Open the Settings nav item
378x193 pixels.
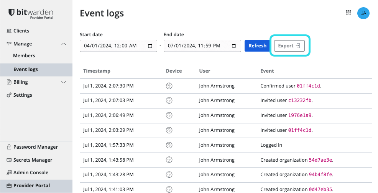point(23,95)
